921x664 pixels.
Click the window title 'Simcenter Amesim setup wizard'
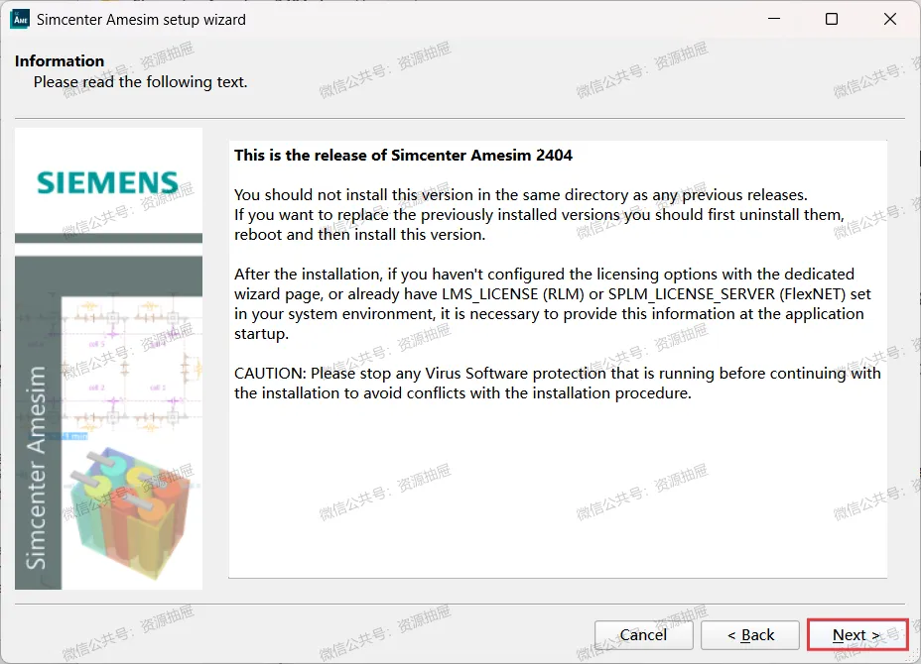click(x=141, y=20)
